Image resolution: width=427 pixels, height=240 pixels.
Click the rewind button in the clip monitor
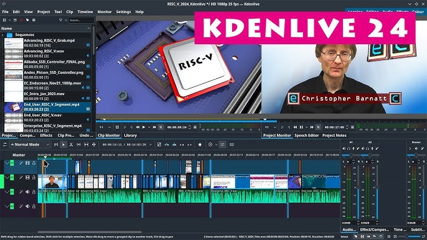pos(138,127)
